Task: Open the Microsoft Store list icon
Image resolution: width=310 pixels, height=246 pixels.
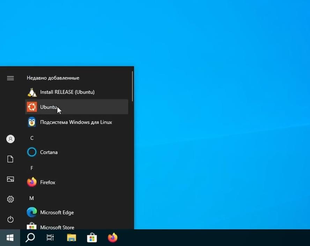Action: (32, 226)
